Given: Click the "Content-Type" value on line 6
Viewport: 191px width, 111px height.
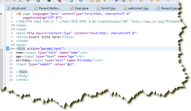Looking at the screenshot, I should [60, 33].
